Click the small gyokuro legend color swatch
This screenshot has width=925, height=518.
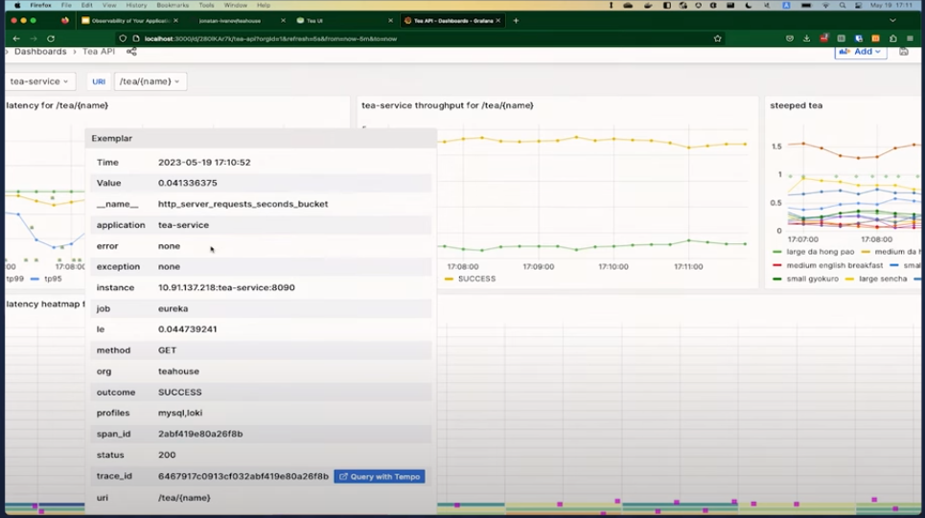tap(776, 279)
